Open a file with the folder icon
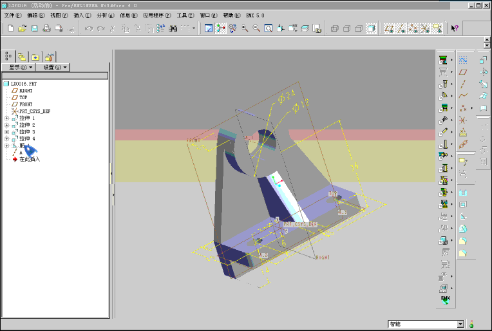492x331 pixels. tap(22, 28)
